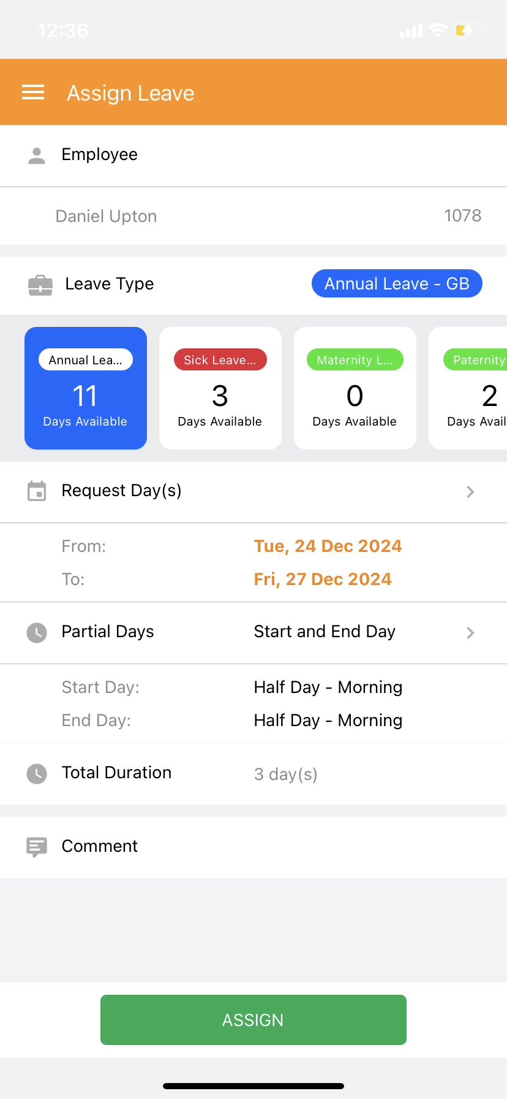
Task: Tap the From date Tue, 24 Dec 2024
Action: [x=328, y=546]
